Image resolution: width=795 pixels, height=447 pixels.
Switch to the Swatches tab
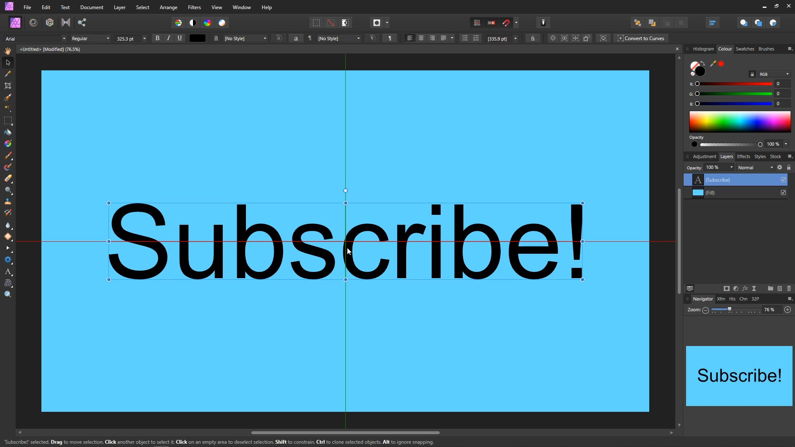click(745, 49)
